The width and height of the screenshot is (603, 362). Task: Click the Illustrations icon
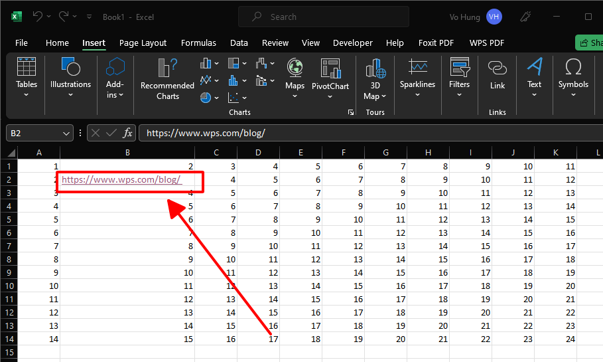[70, 68]
